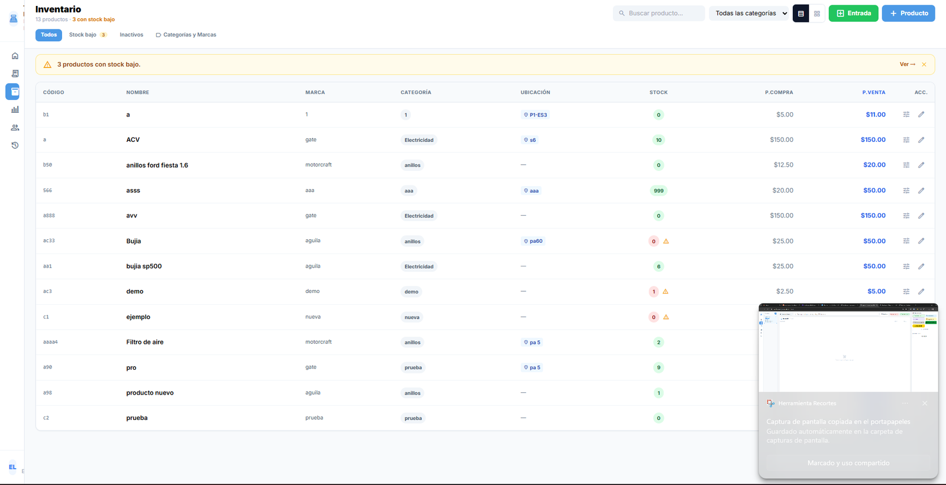946x485 pixels.
Task: Select the Todos tab
Action: point(48,35)
